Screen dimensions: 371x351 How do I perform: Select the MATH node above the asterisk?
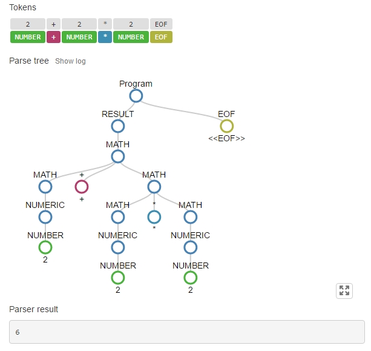click(154, 187)
